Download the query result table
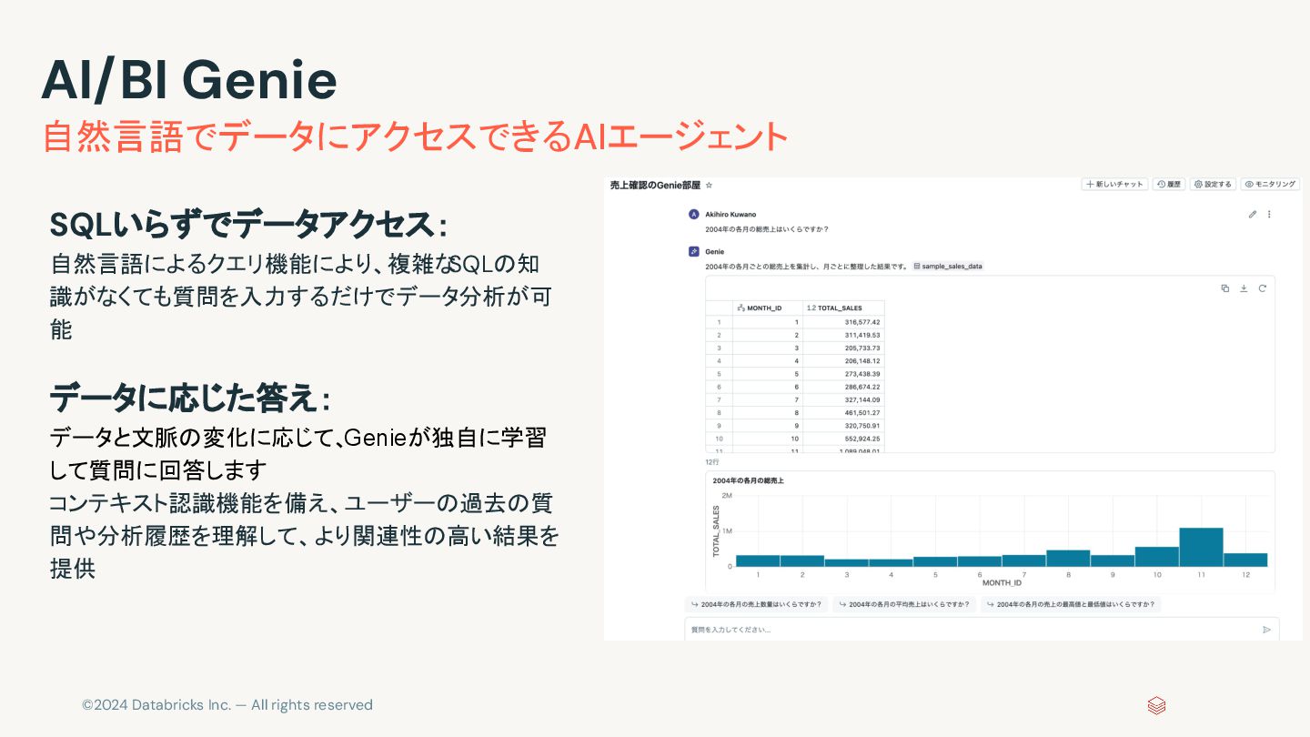The height and width of the screenshot is (737, 1310). click(x=1244, y=288)
